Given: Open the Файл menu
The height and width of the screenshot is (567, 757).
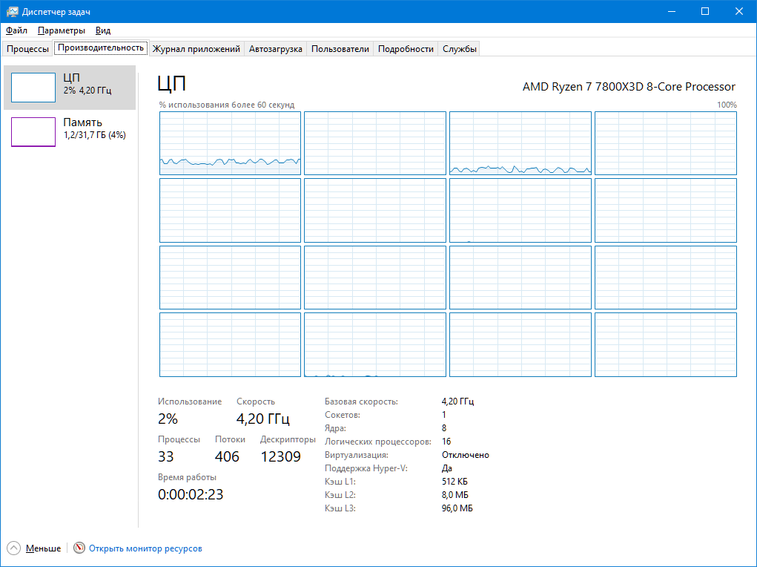Looking at the screenshot, I should 16,30.
